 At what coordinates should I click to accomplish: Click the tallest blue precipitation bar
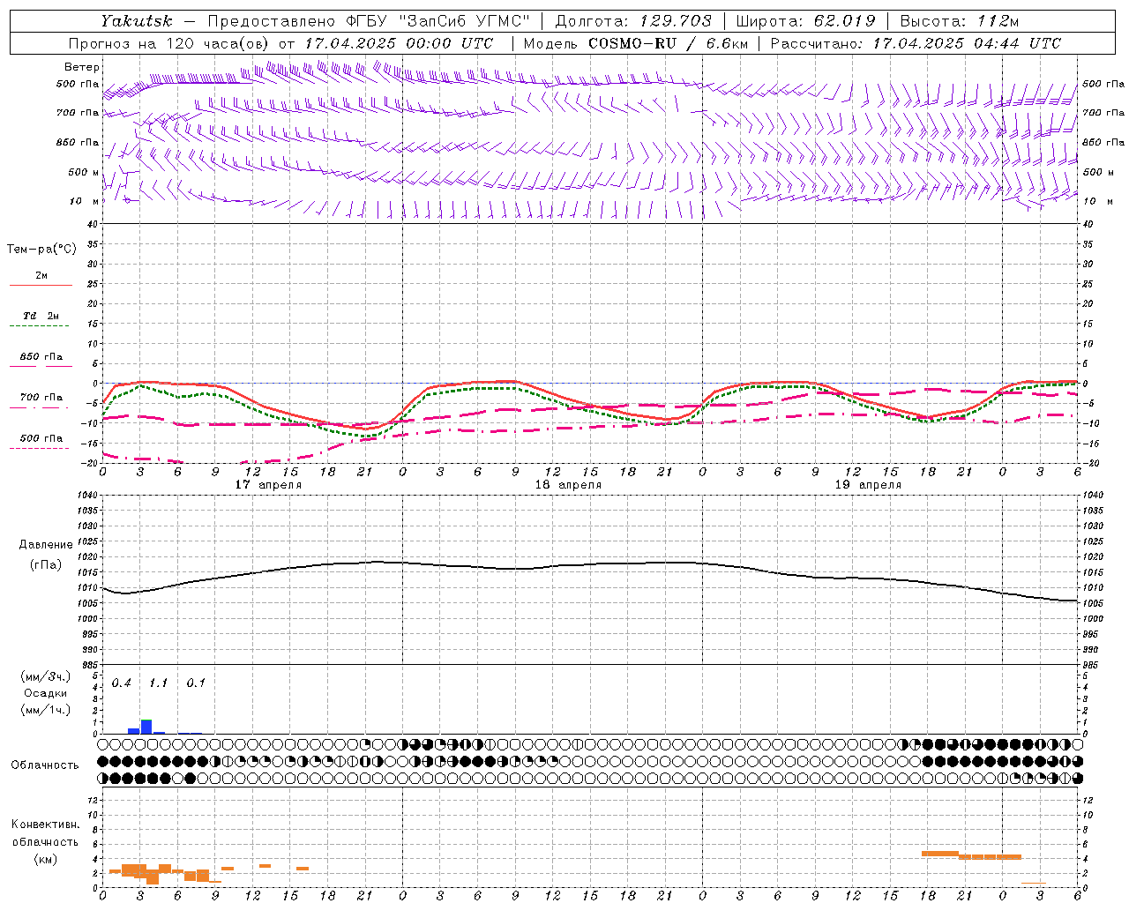(x=146, y=727)
